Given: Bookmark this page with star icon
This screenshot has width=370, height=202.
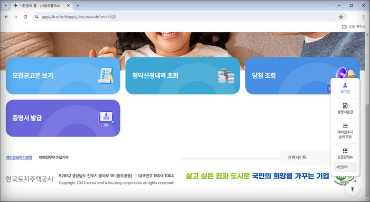Looking at the screenshot, I should tap(341, 17).
